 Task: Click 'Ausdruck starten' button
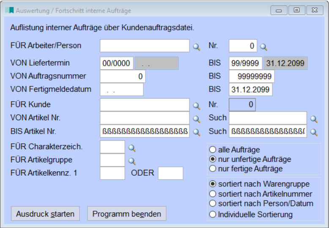[x=45, y=214]
